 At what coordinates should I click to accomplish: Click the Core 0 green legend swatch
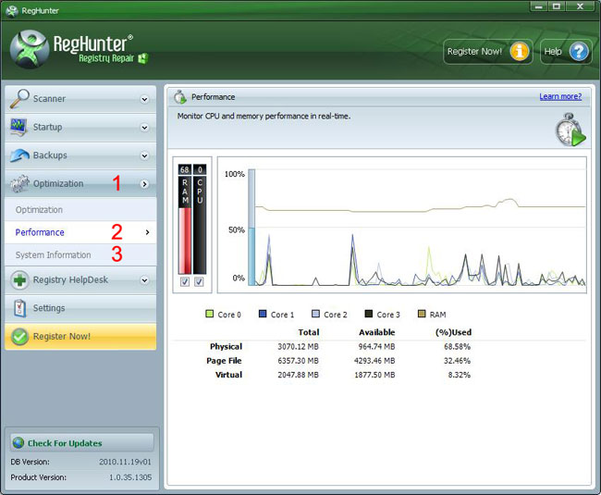pyautogui.click(x=210, y=315)
